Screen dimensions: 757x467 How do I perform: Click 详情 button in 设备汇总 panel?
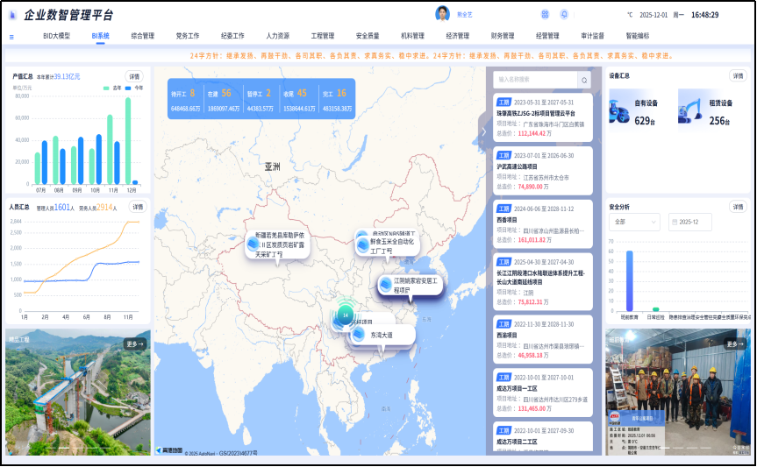tap(738, 75)
